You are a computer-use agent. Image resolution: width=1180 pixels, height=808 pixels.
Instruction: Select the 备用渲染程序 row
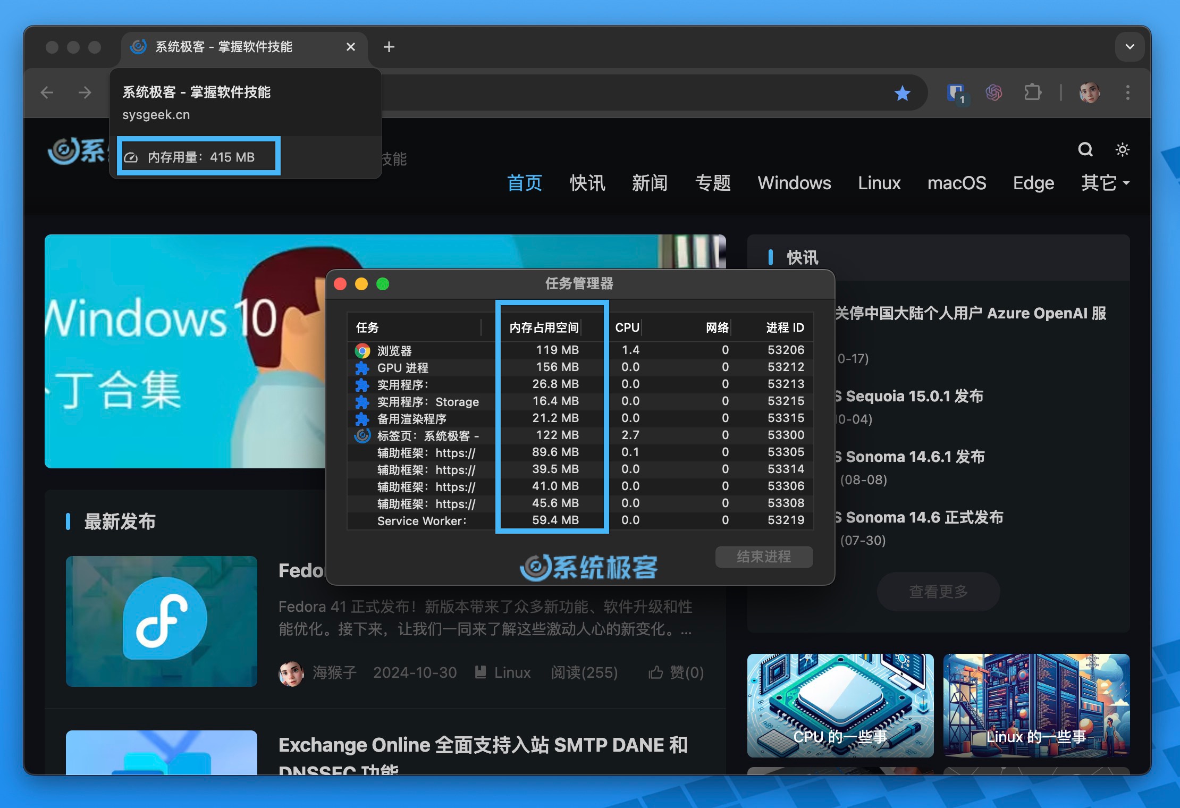click(580, 418)
